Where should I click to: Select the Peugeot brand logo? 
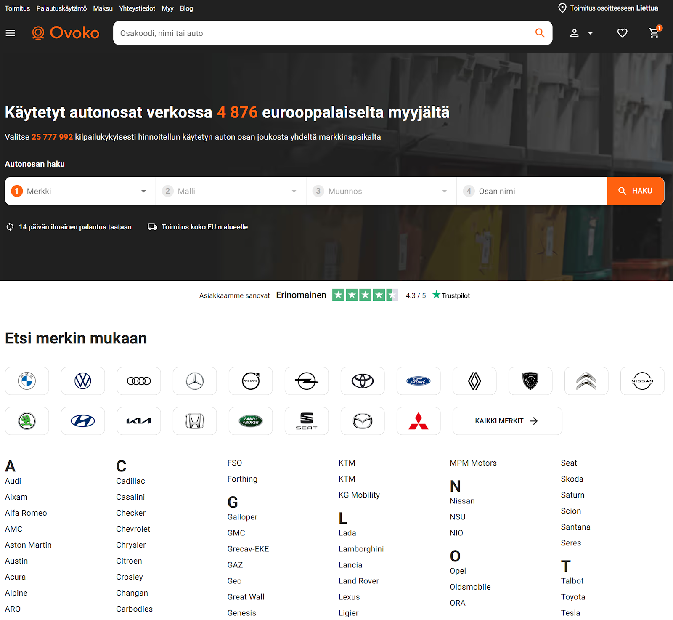coord(530,381)
